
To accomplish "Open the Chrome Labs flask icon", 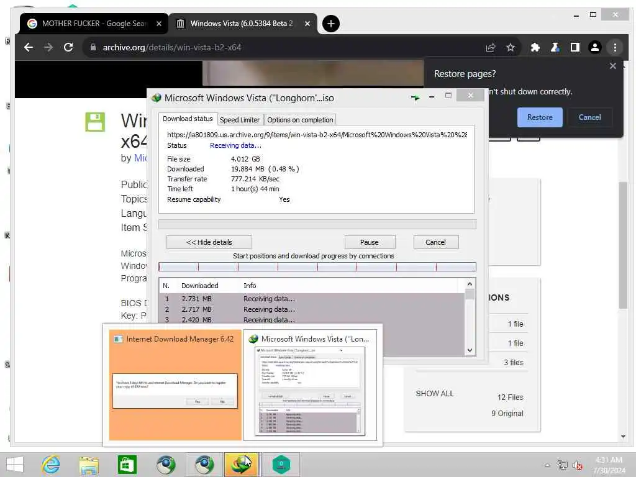I will 555,47.
